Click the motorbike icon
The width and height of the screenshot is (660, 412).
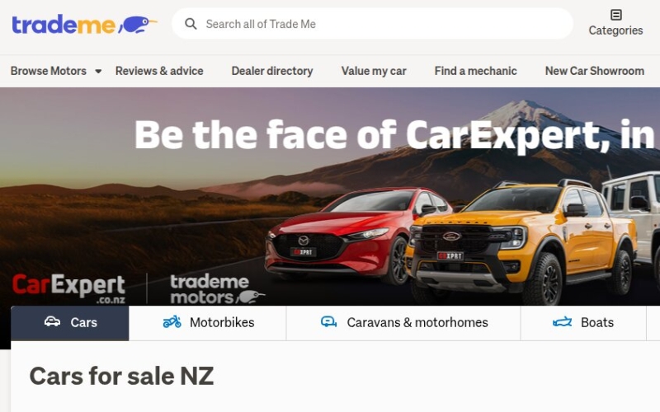click(x=172, y=322)
